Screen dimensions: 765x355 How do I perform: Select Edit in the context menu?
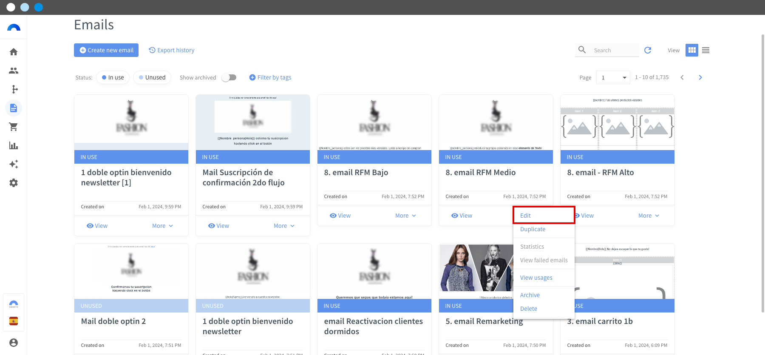526,216
